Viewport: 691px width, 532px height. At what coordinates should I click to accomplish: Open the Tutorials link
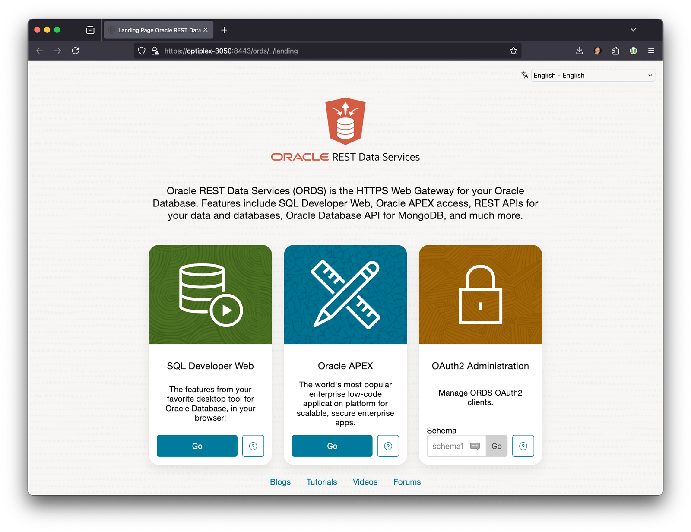pos(322,482)
